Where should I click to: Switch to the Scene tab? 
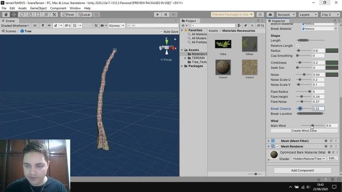pyautogui.click(x=9, y=21)
